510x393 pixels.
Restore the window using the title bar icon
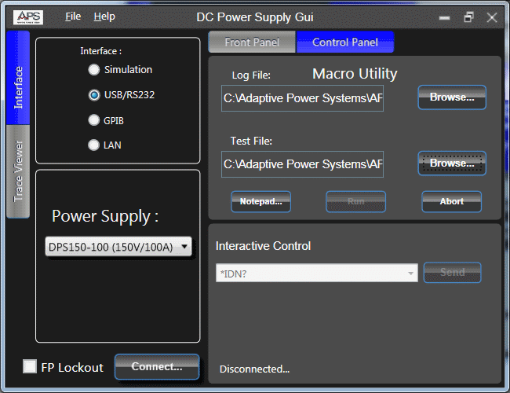468,17
